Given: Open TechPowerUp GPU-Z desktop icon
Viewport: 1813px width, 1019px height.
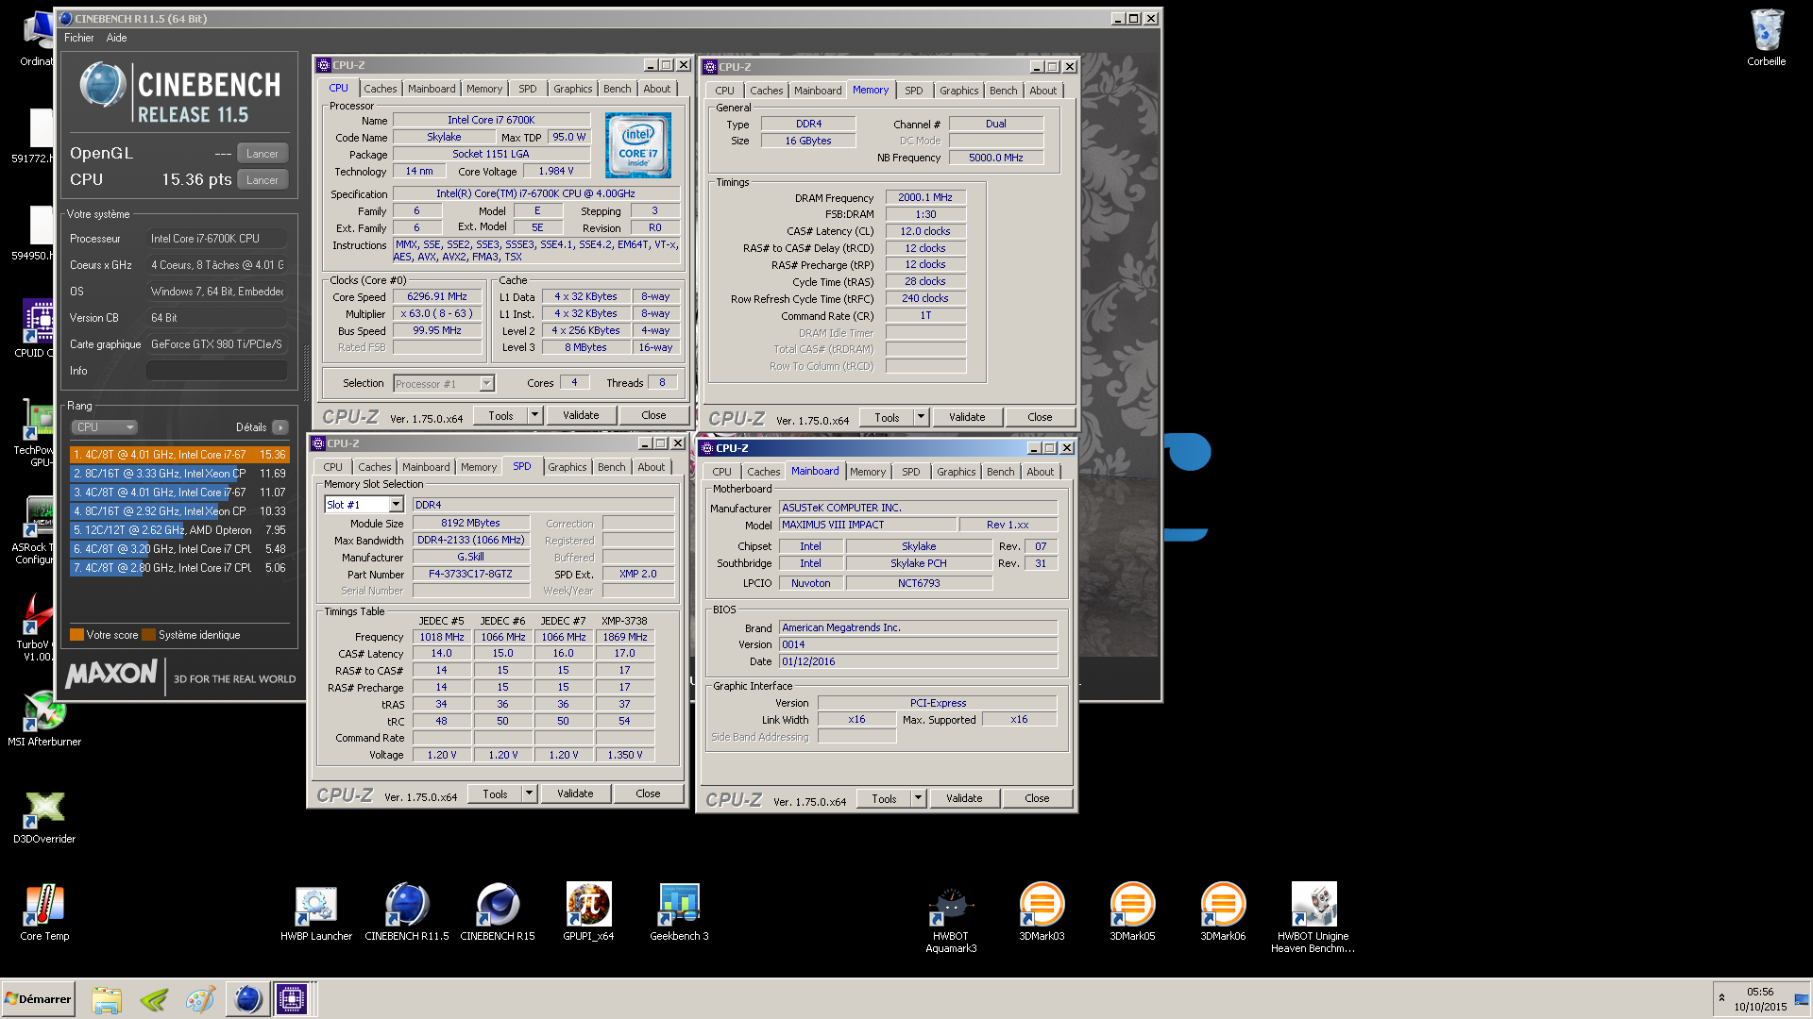Looking at the screenshot, I should coord(38,433).
